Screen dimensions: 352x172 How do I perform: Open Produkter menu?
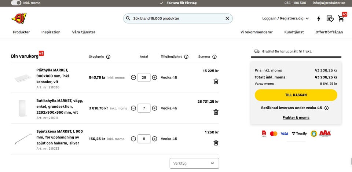21,32
